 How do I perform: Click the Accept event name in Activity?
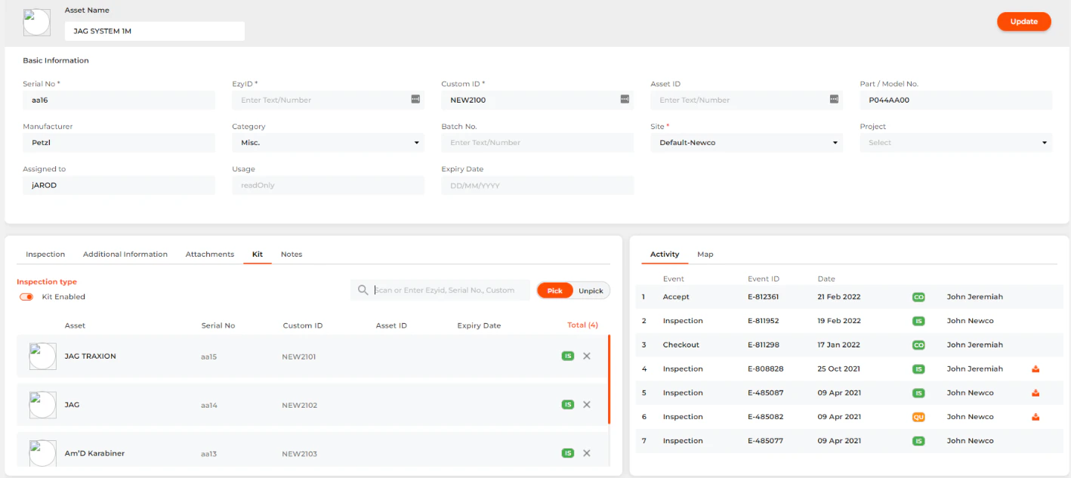pos(676,297)
